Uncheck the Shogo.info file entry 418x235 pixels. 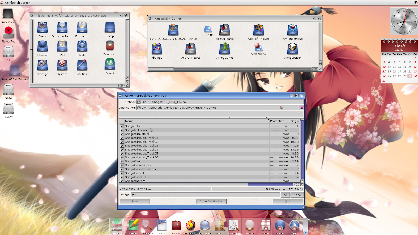point(122,126)
